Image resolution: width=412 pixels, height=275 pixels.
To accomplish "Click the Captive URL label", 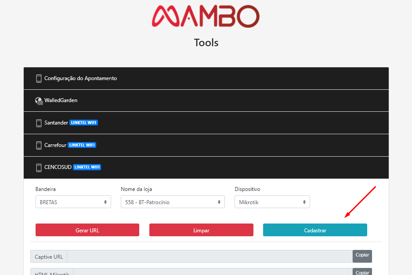I will click(49, 257).
